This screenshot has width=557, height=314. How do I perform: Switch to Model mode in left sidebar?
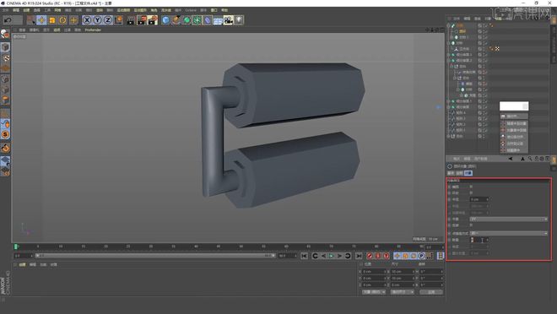(x=5, y=47)
